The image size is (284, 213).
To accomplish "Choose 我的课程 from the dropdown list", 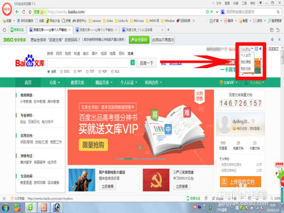I will tap(245, 62).
